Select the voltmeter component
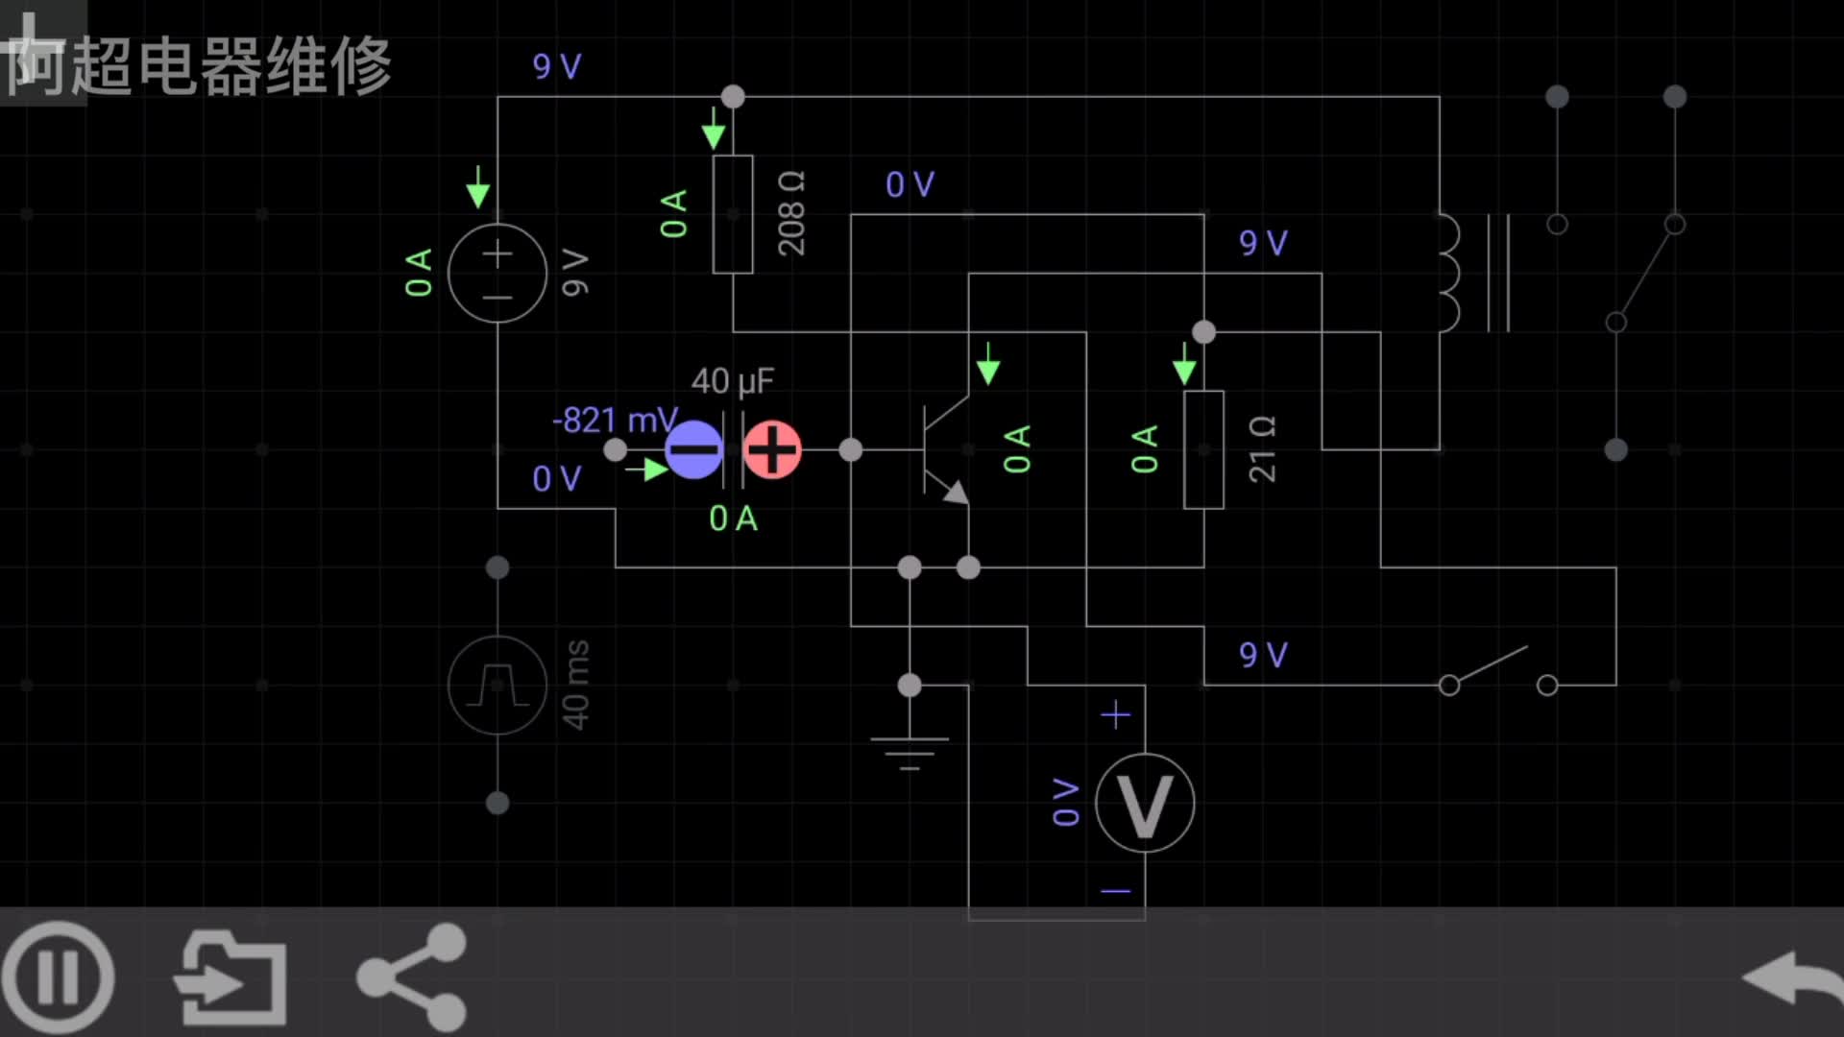Viewport: 1844px width, 1037px height. [x=1145, y=803]
